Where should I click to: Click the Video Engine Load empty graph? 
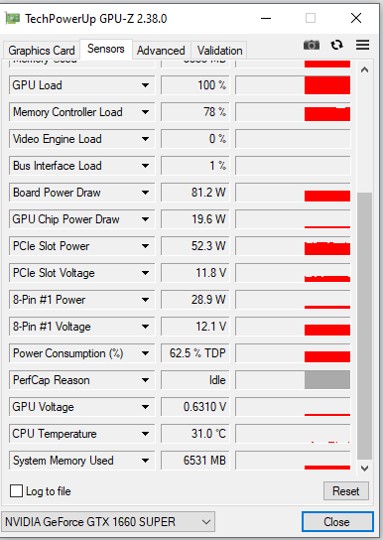coord(293,139)
